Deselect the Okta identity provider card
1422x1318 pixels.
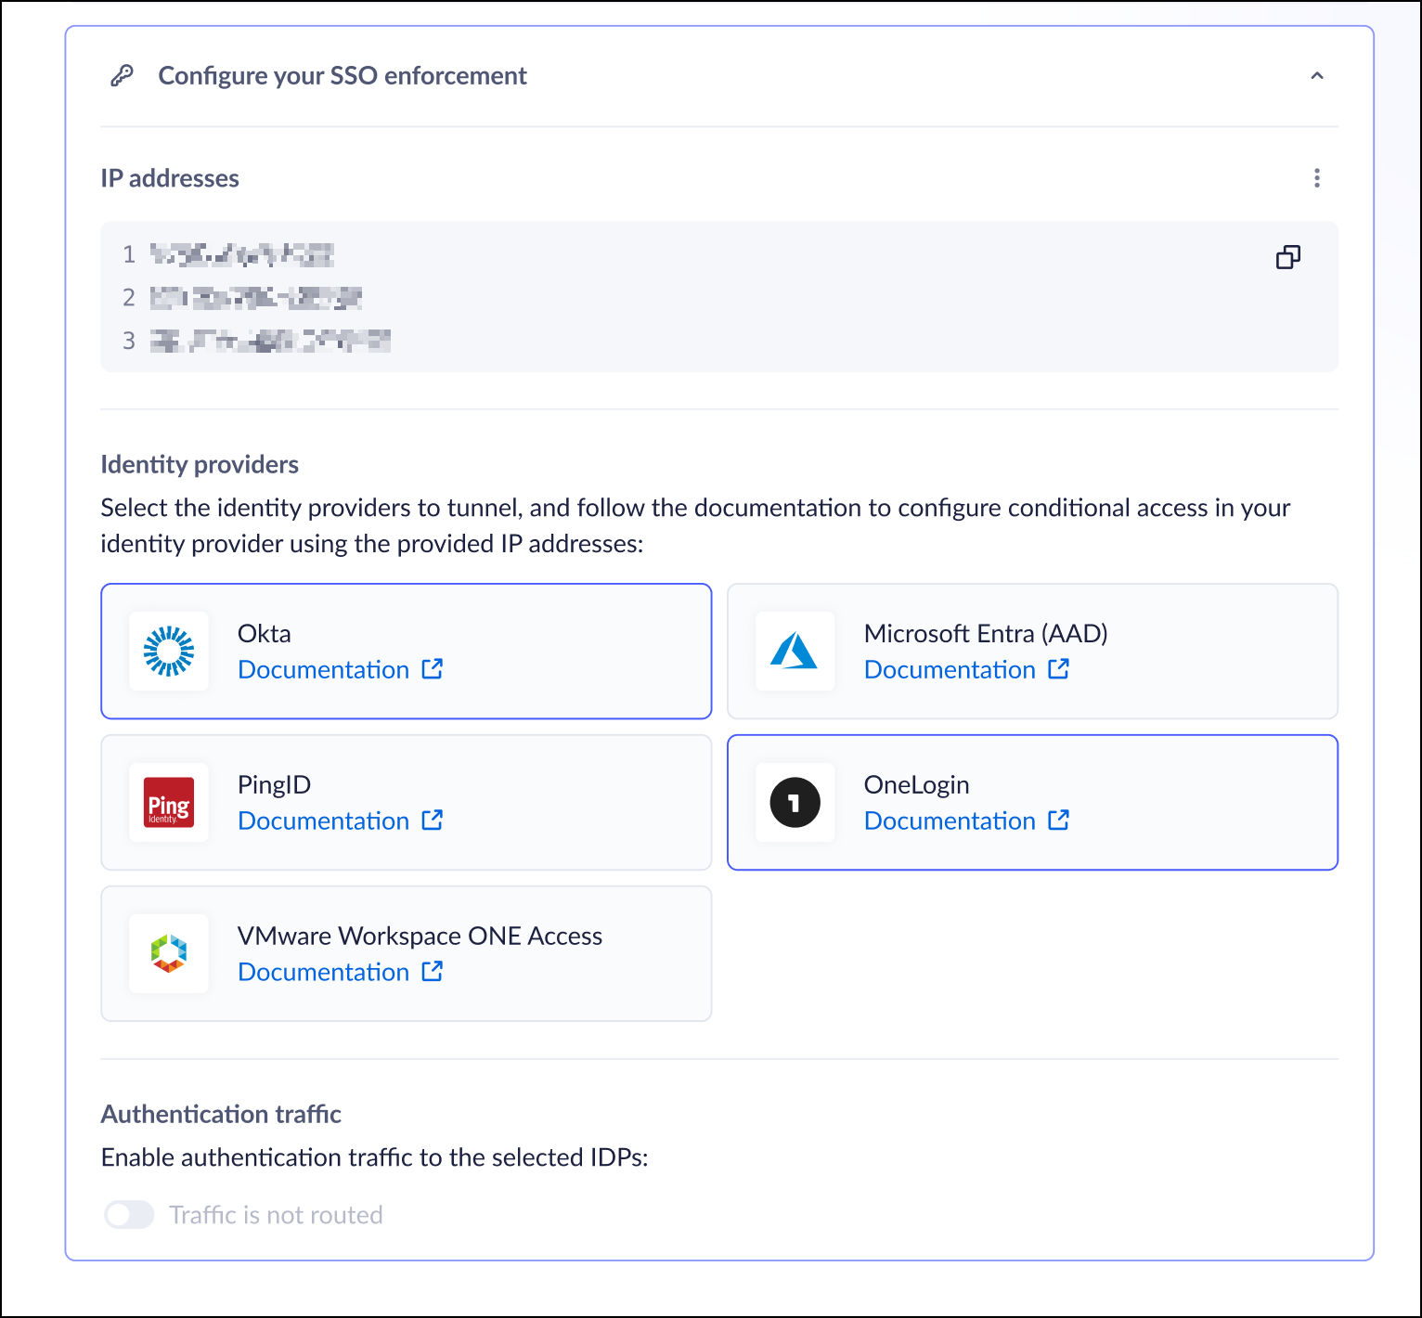tap(557, 652)
